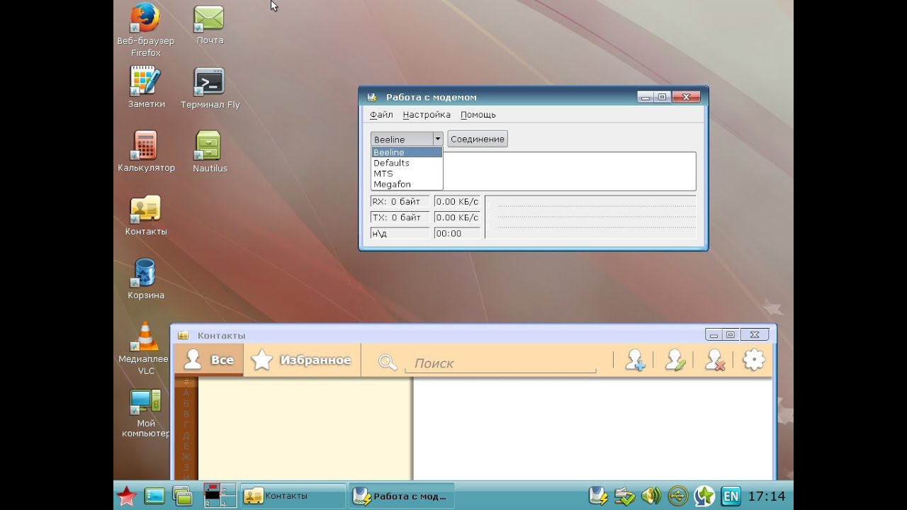Open the Почта mail desktop icon
This screenshot has height=510, width=907.
(x=209, y=19)
